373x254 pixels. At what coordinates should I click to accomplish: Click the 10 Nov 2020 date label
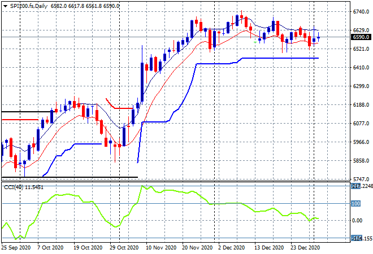tap(161, 248)
